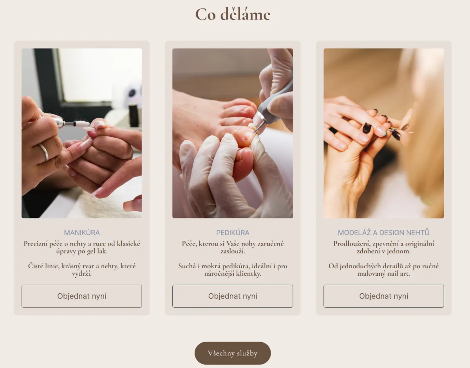Click the pedicure photo with gloved hands
470x368 pixels.
tap(233, 133)
